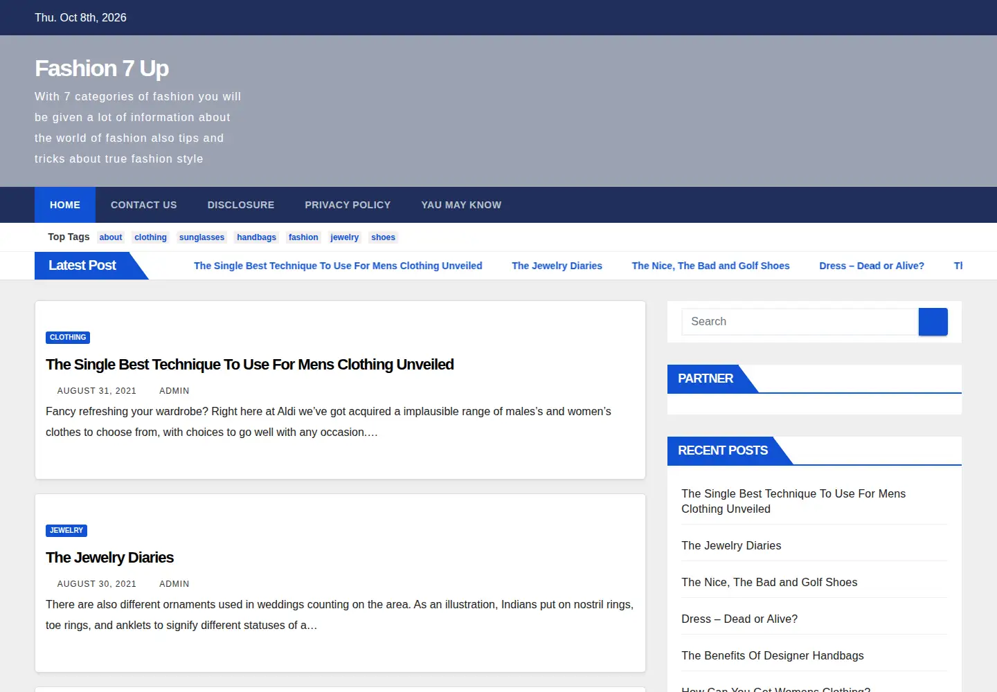Open the YAU MAY KNOW menu item
Image resolution: width=997 pixels, height=692 pixels.
coord(461,205)
